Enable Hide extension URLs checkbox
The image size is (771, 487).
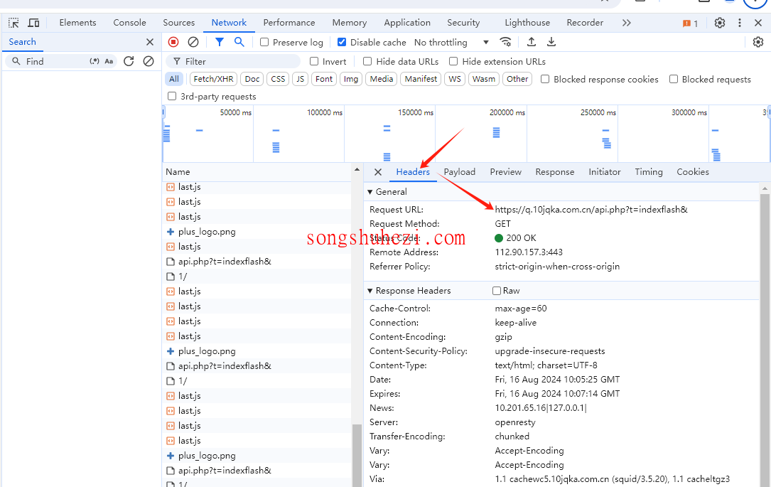453,61
